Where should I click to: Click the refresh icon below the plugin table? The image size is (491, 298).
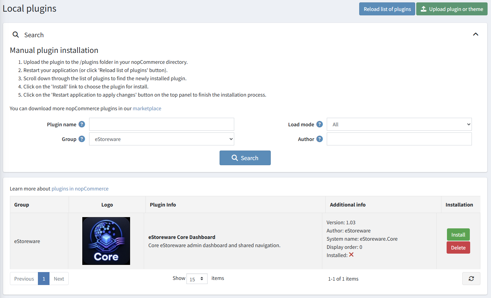click(x=471, y=279)
